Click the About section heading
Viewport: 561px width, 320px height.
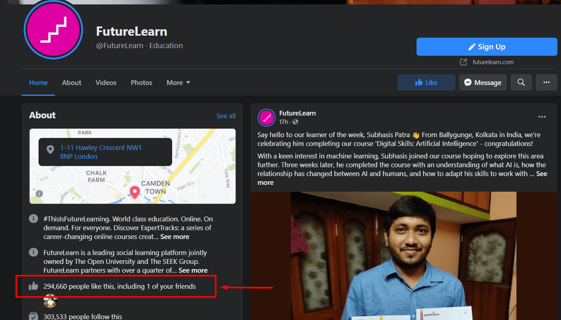pyautogui.click(x=42, y=115)
